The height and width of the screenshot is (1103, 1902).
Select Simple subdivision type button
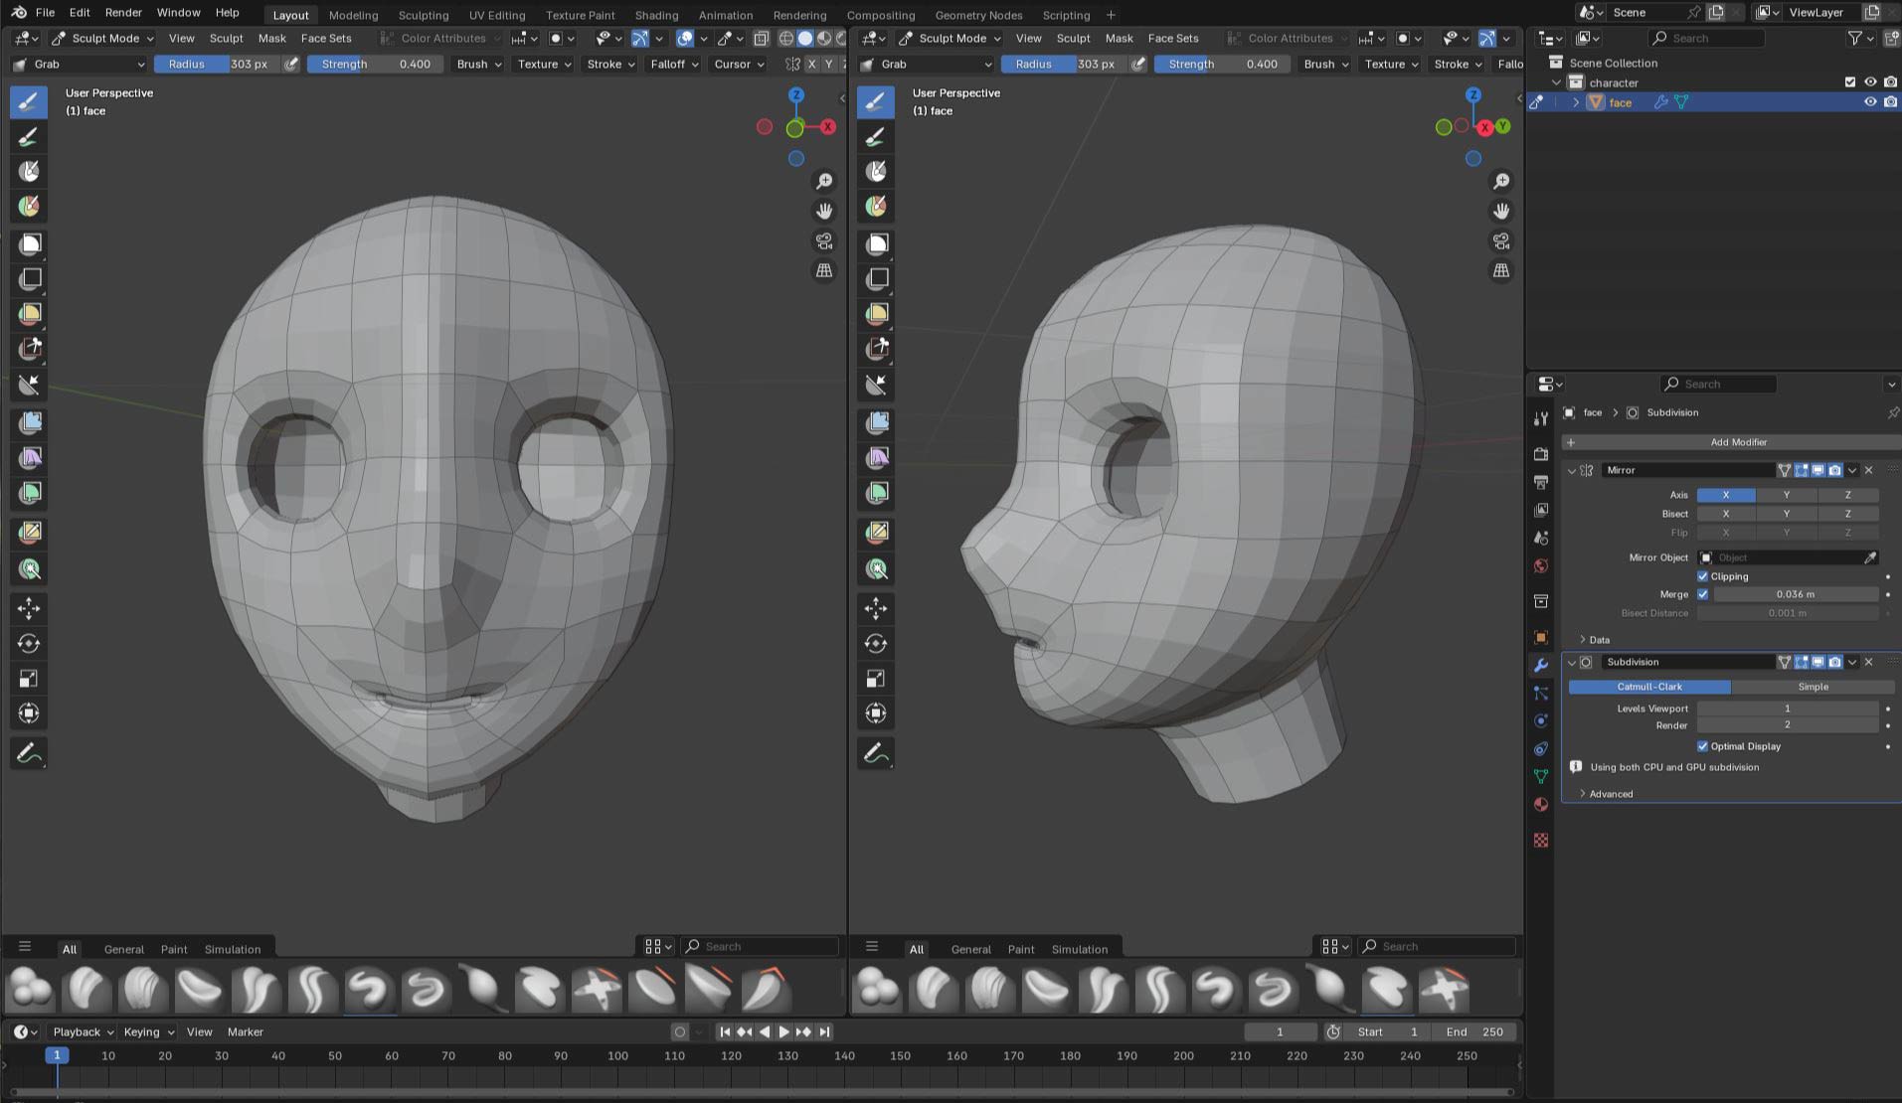click(1813, 687)
